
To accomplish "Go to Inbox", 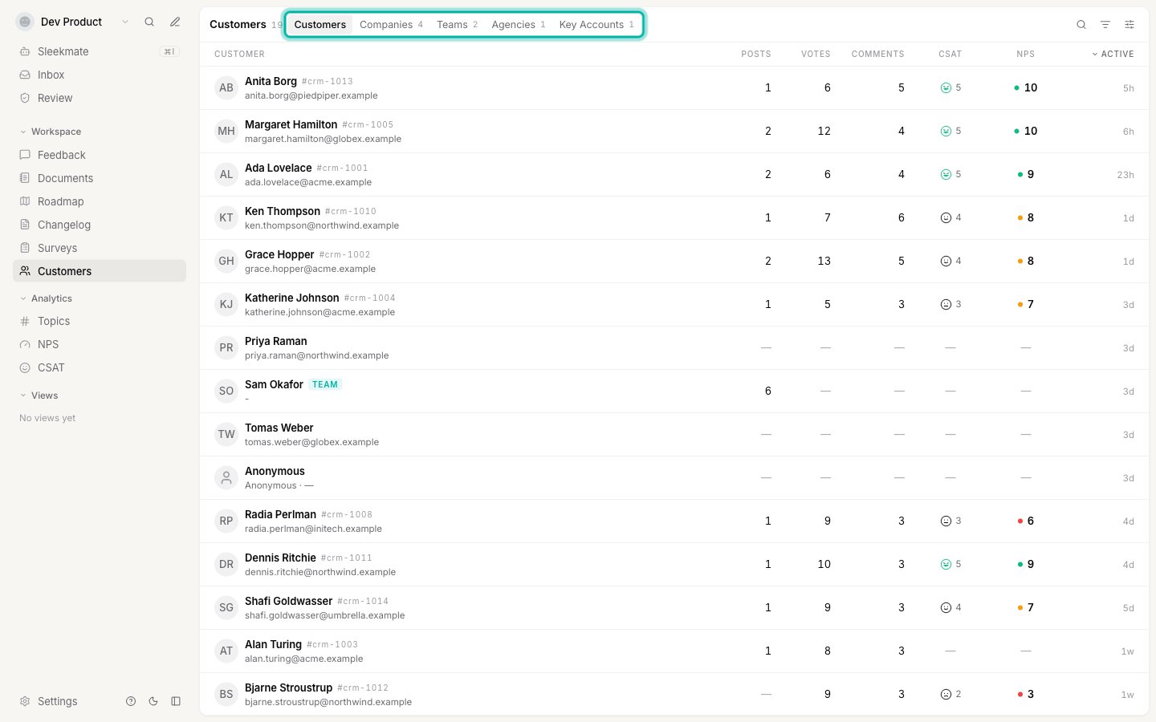I will pos(100,75).
